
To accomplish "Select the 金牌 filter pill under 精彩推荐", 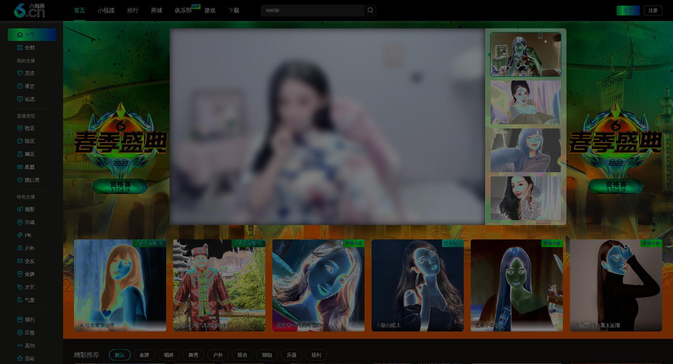I will (144, 355).
